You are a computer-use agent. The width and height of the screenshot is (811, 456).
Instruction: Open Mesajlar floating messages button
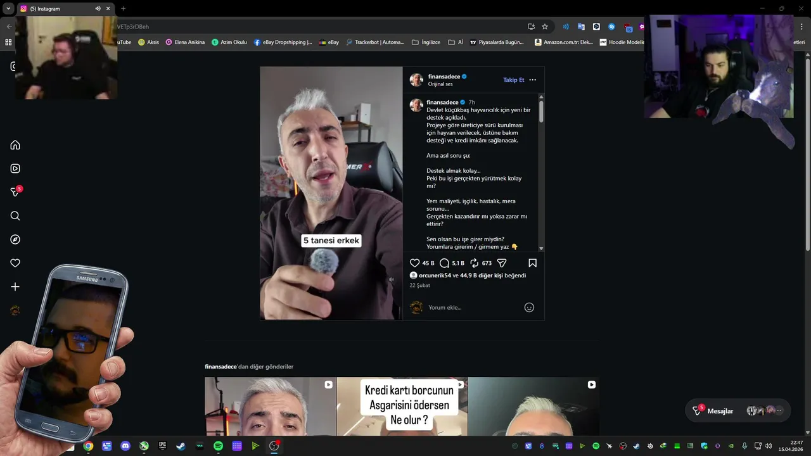tap(738, 410)
